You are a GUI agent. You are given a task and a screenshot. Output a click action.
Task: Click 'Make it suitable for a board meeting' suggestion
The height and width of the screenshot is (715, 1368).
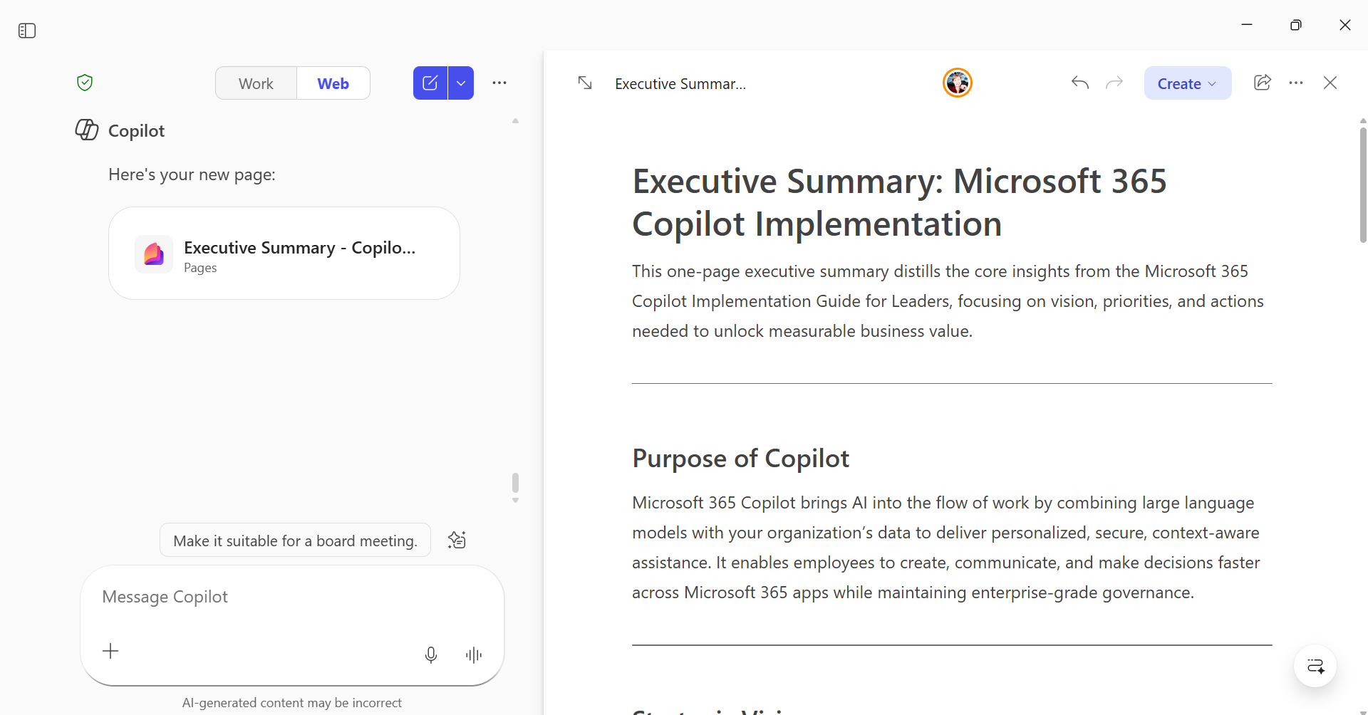click(295, 541)
